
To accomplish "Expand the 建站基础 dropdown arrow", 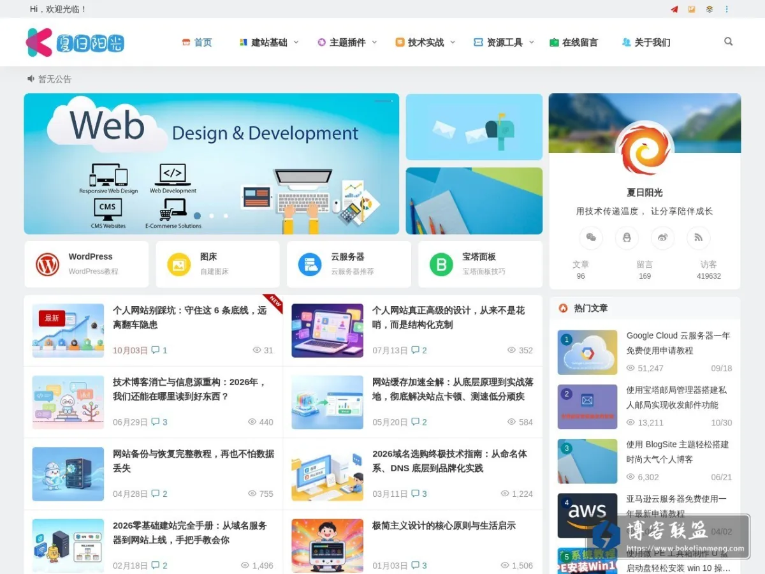I will (296, 42).
